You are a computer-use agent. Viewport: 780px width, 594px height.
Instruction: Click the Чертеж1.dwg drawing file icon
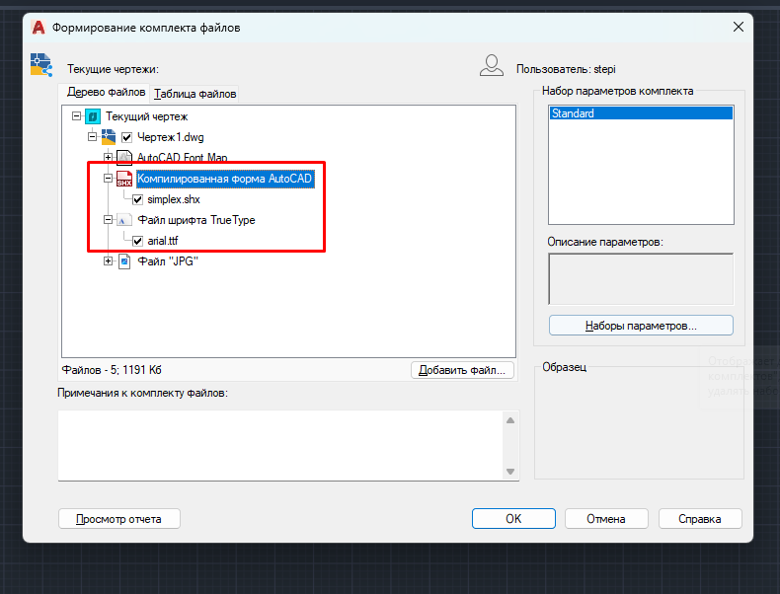pyautogui.click(x=109, y=137)
